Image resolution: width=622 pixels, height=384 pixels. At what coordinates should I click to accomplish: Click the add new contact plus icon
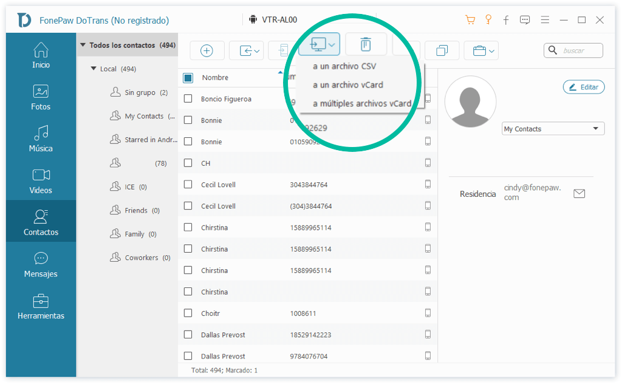coord(207,51)
